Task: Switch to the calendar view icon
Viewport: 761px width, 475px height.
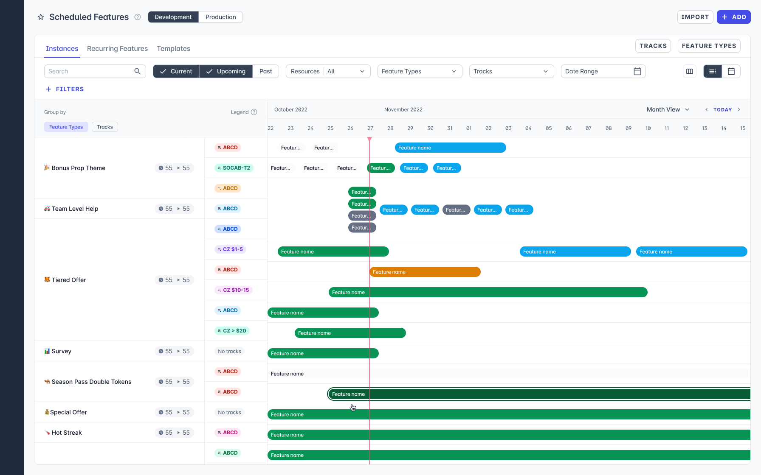Action: (731, 71)
